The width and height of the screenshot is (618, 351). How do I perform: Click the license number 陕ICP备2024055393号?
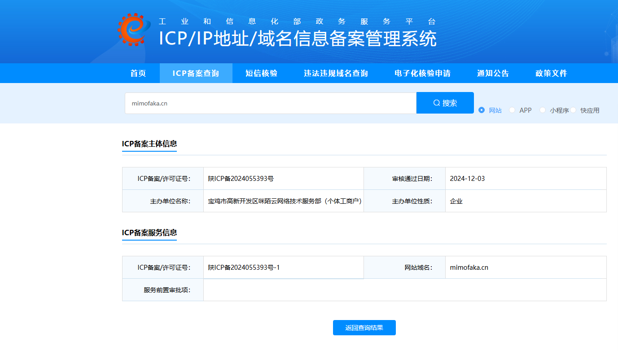pos(241,179)
